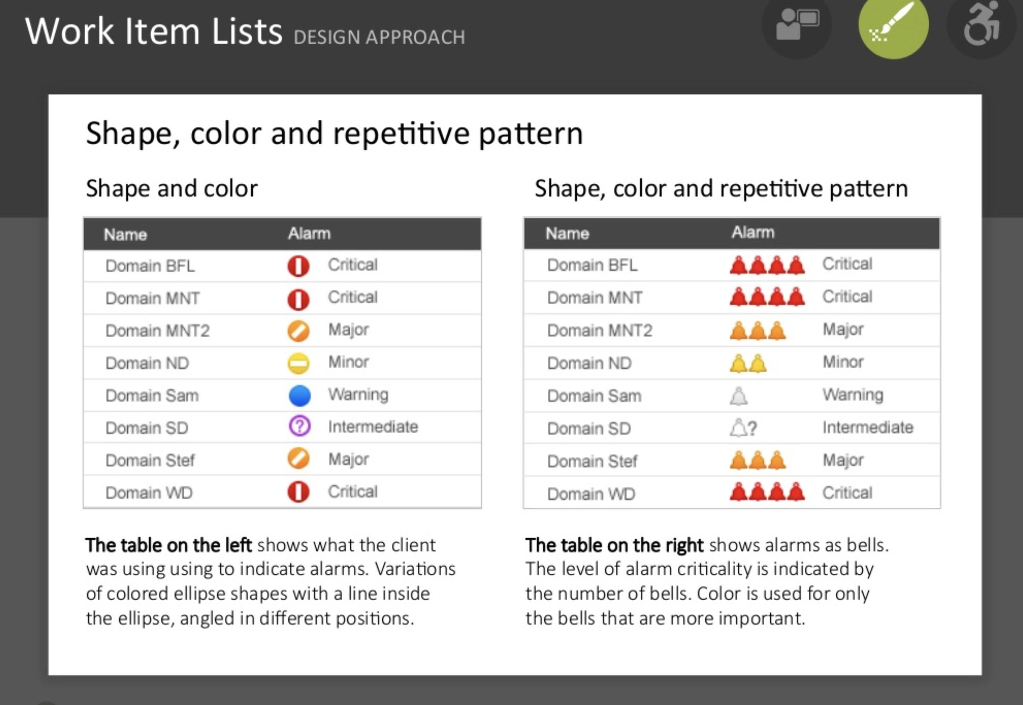The width and height of the screenshot is (1023, 705).
Task: Click Name column header in right table
Action: pyautogui.click(x=567, y=233)
